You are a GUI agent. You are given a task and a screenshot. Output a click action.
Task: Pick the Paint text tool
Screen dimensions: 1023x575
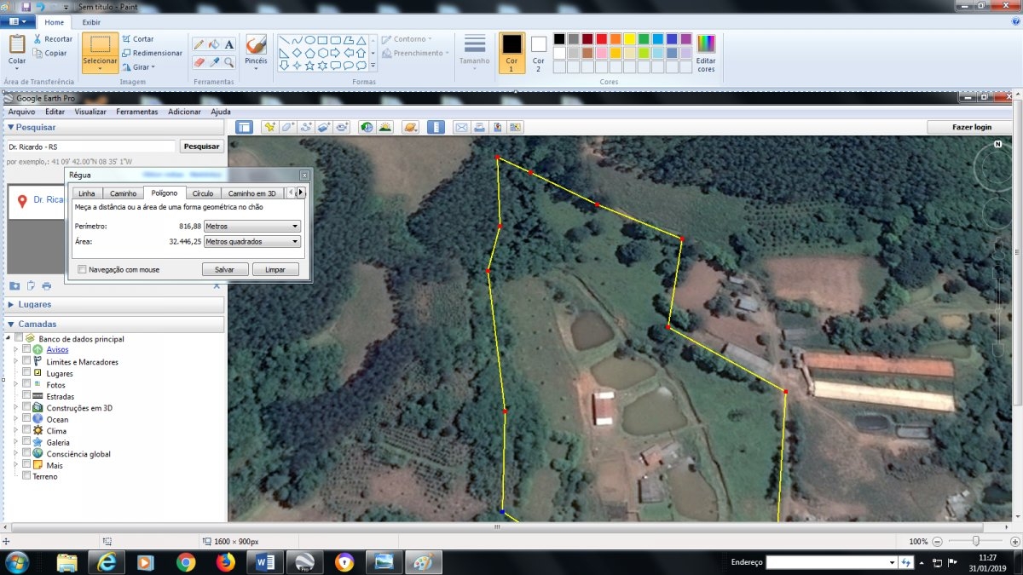[229, 44]
